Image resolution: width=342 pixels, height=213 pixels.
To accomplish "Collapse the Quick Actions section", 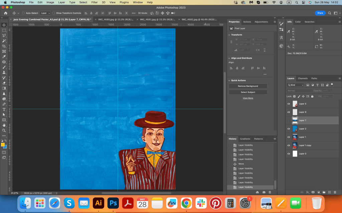I will click(229, 81).
